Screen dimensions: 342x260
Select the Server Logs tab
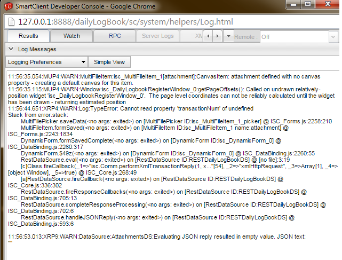coord(157,36)
